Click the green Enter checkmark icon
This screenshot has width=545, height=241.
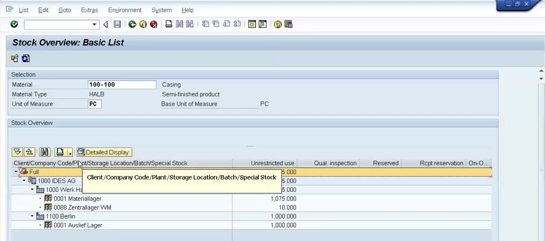click(x=14, y=24)
